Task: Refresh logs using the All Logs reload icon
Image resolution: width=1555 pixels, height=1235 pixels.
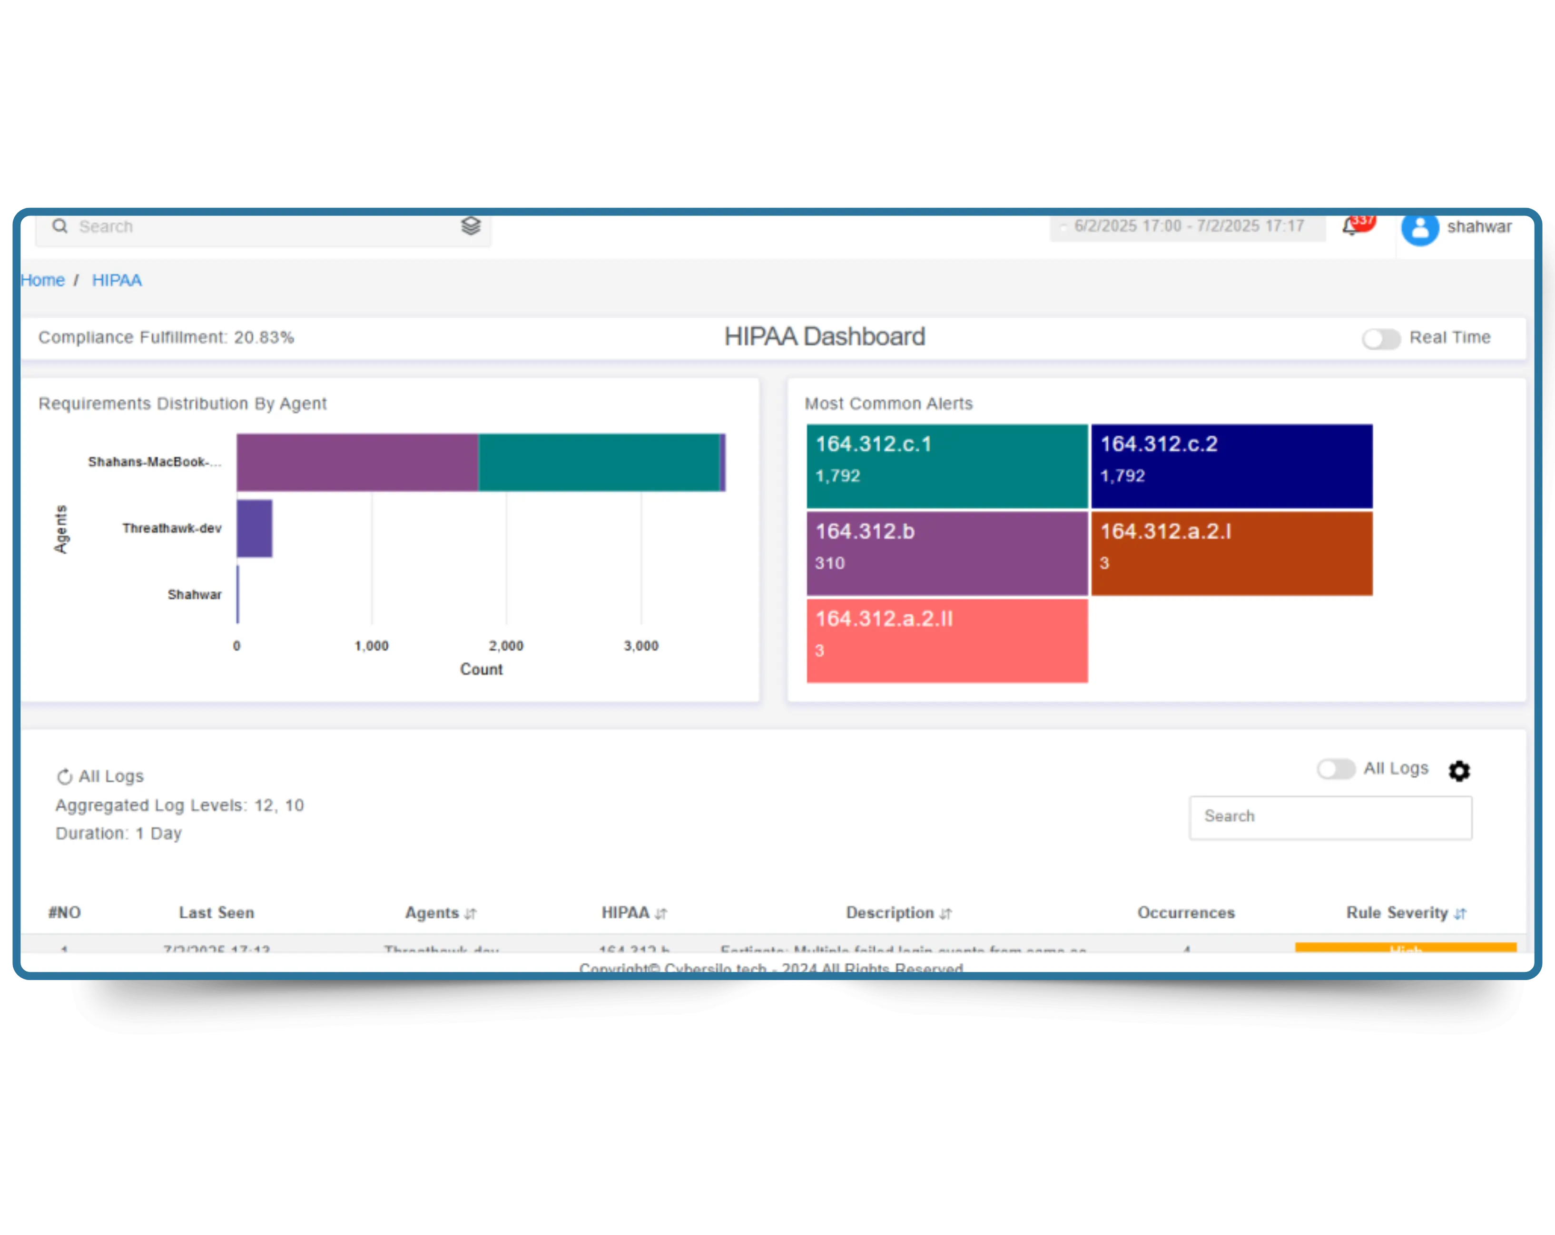Action: pos(65,776)
